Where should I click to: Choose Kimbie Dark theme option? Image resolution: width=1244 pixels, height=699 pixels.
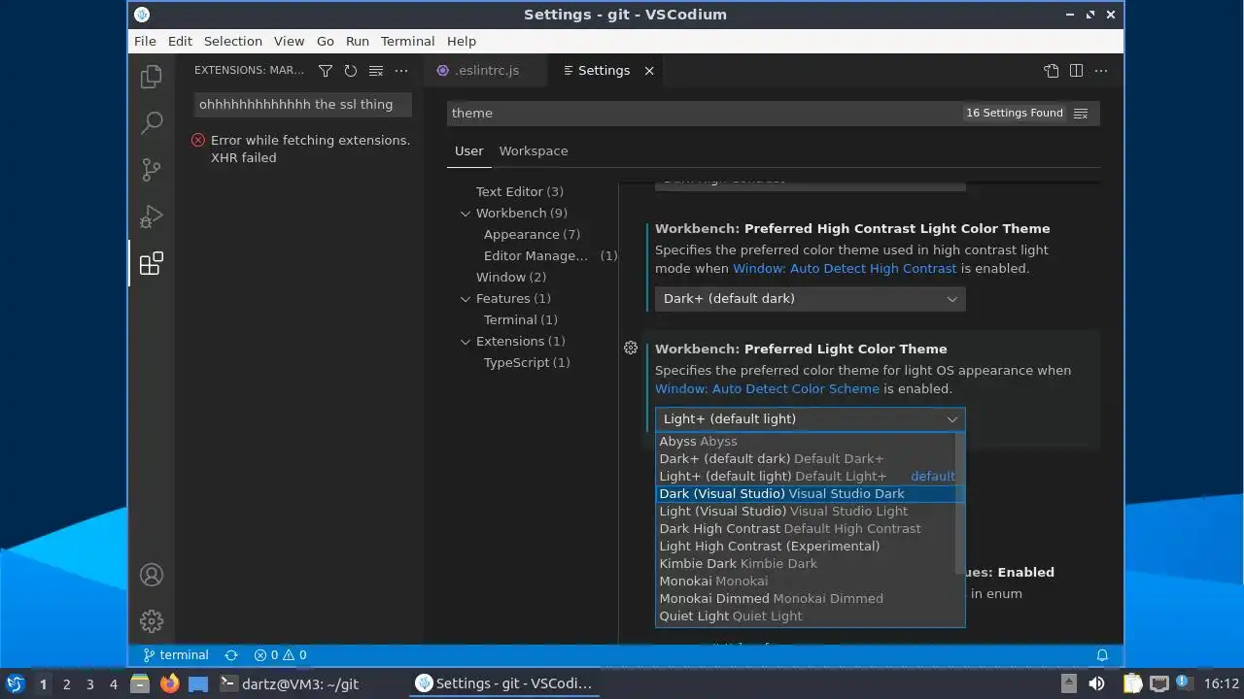806,564
